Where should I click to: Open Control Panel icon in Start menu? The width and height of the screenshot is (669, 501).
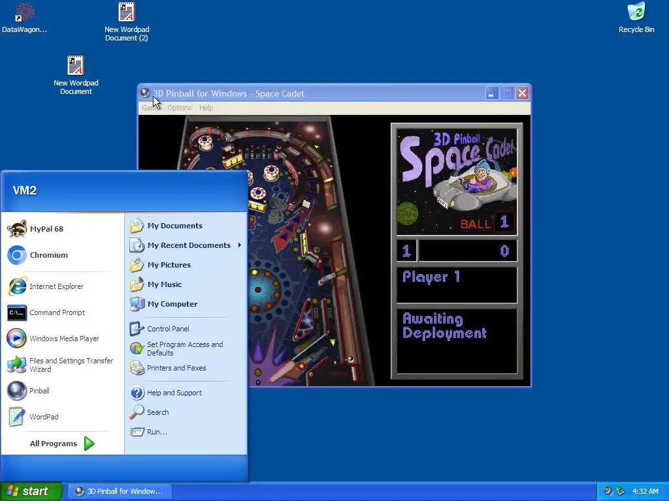coord(137,329)
